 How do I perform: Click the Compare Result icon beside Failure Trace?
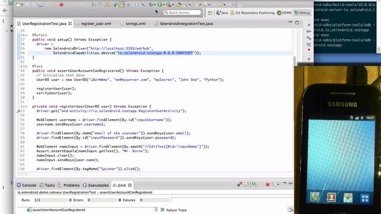pyautogui.click(x=290, y=210)
